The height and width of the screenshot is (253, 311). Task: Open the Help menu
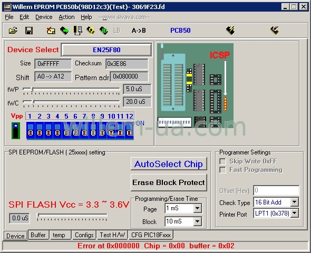(86, 17)
